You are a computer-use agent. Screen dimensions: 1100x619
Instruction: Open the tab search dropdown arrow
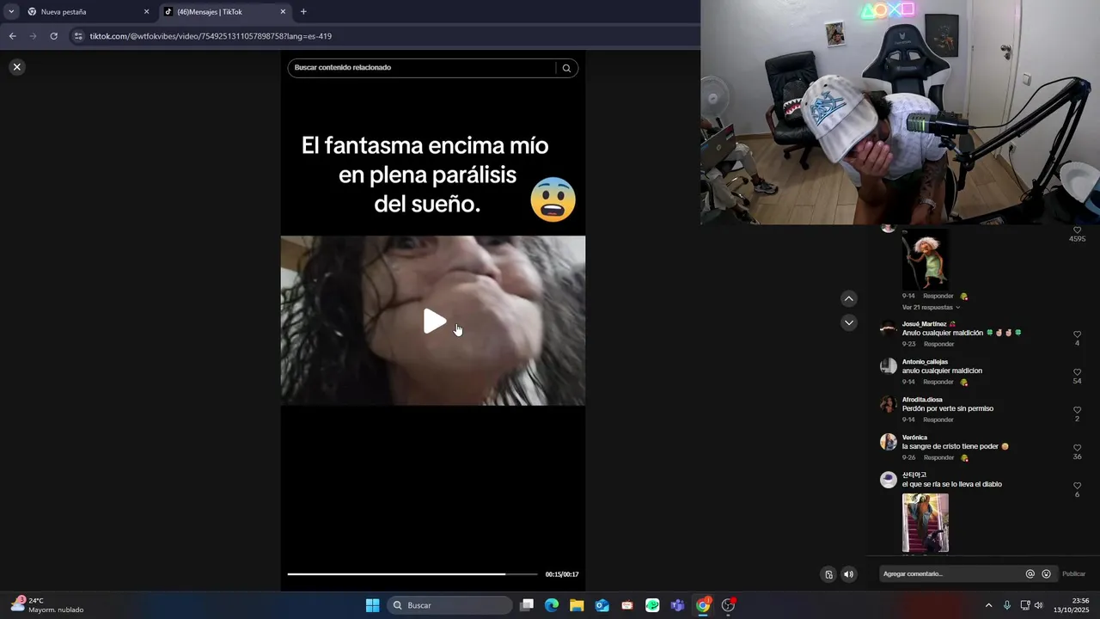(x=11, y=12)
